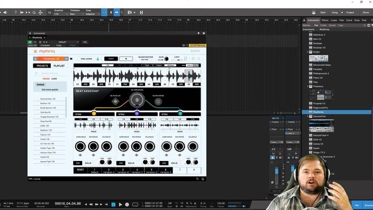Click the Stop button in the transport bar

(x=114, y=204)
